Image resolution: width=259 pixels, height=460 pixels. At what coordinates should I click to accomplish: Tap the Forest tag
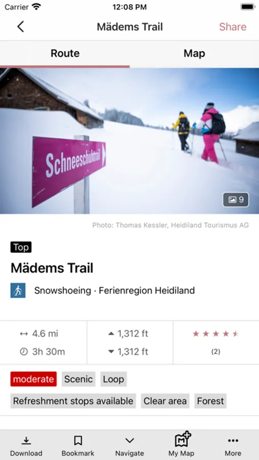pos(210,401)
